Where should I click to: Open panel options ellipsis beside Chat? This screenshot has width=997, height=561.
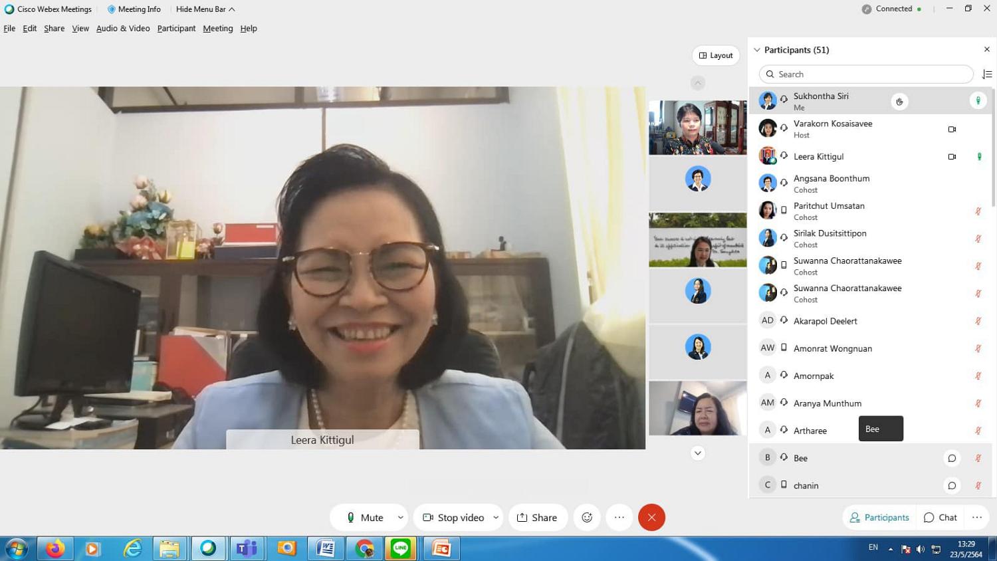[x=976, y=517]
